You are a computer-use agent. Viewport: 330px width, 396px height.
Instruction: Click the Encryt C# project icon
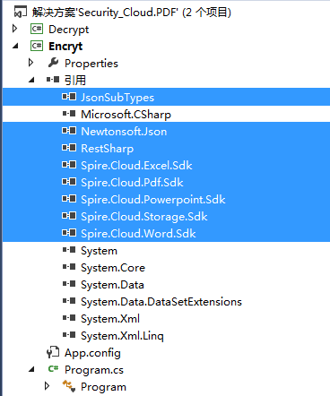click(37, 46)
